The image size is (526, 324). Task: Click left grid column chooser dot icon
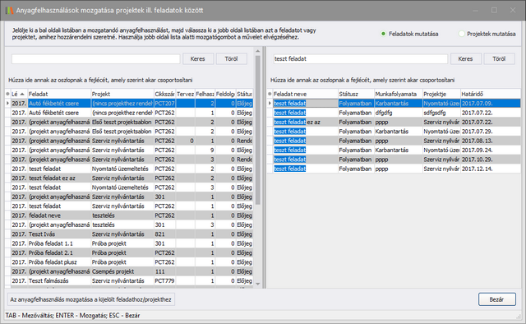pos(7,94)
